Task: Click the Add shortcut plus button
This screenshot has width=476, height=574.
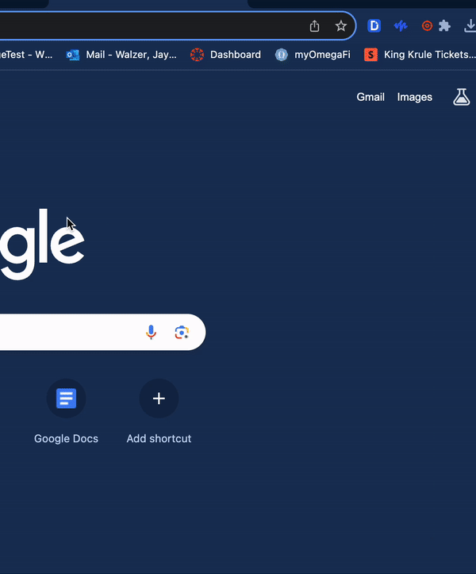Action: tap(159, 399)
